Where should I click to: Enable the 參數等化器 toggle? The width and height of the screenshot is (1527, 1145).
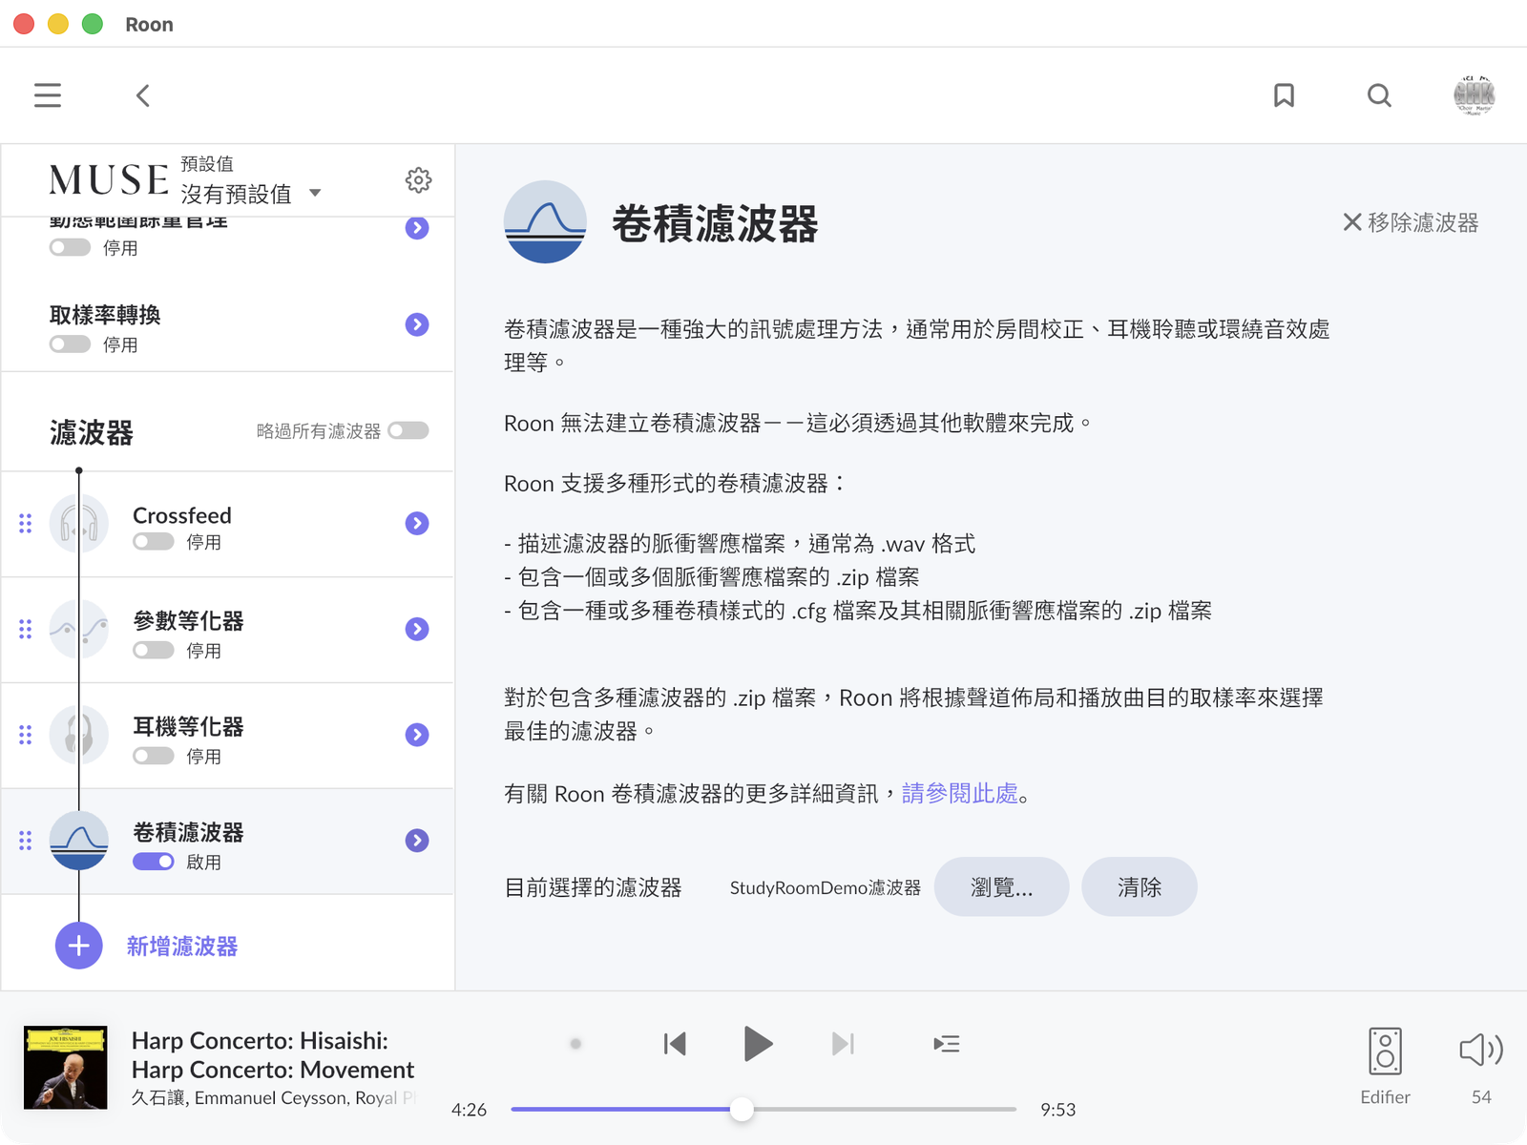(x=153, y=650)
